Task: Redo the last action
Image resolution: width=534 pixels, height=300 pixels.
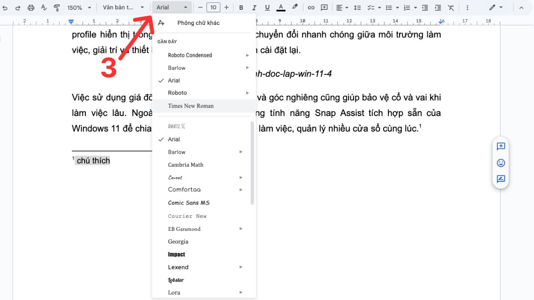Action: click(x=18, y=8)
